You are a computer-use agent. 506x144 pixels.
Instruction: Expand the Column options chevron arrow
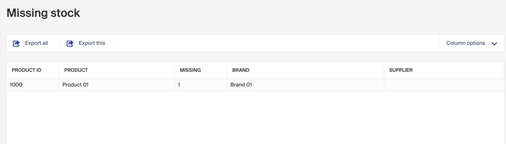[x=494, y=44]
